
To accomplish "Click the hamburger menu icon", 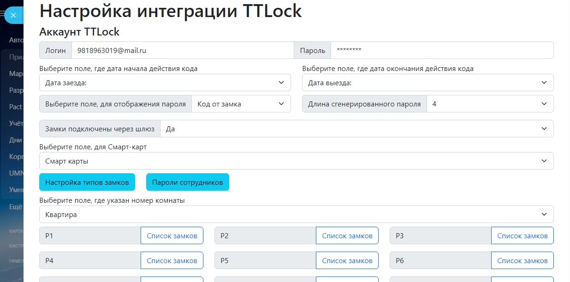I will click(2, 15).
